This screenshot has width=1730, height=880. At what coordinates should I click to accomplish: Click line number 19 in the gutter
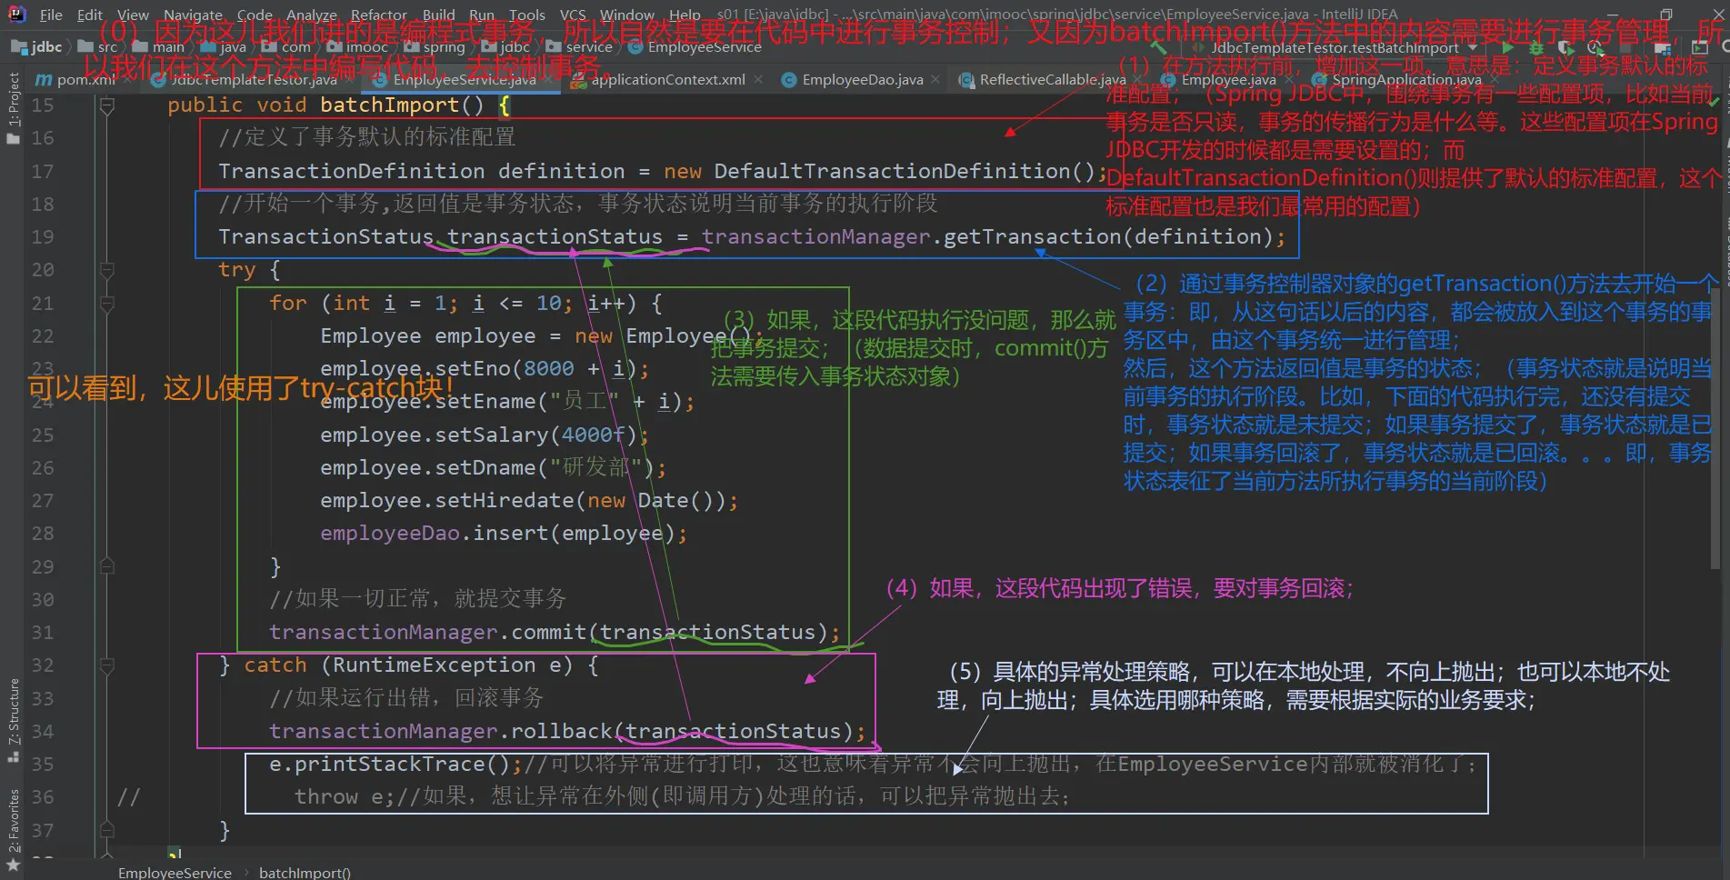[x=43, y=237]
